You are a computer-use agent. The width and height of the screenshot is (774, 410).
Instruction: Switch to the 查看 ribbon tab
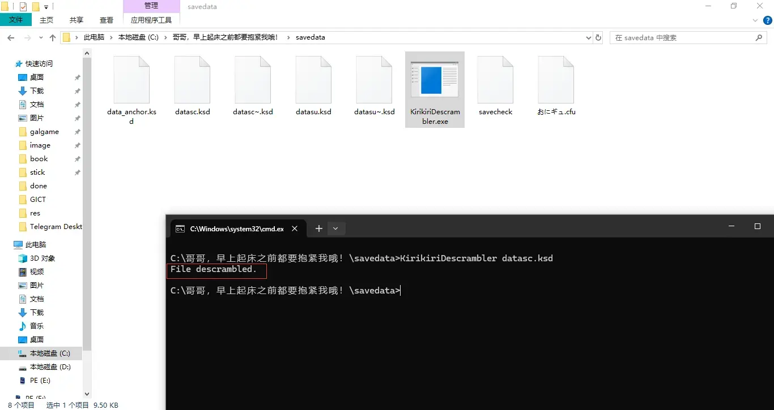click(107, 20)
